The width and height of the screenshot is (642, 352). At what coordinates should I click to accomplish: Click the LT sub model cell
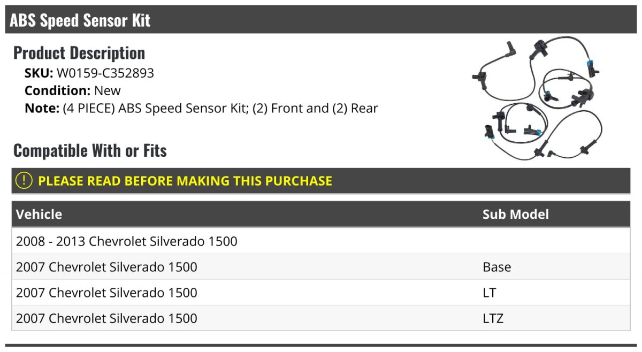[x=490, y=293]
